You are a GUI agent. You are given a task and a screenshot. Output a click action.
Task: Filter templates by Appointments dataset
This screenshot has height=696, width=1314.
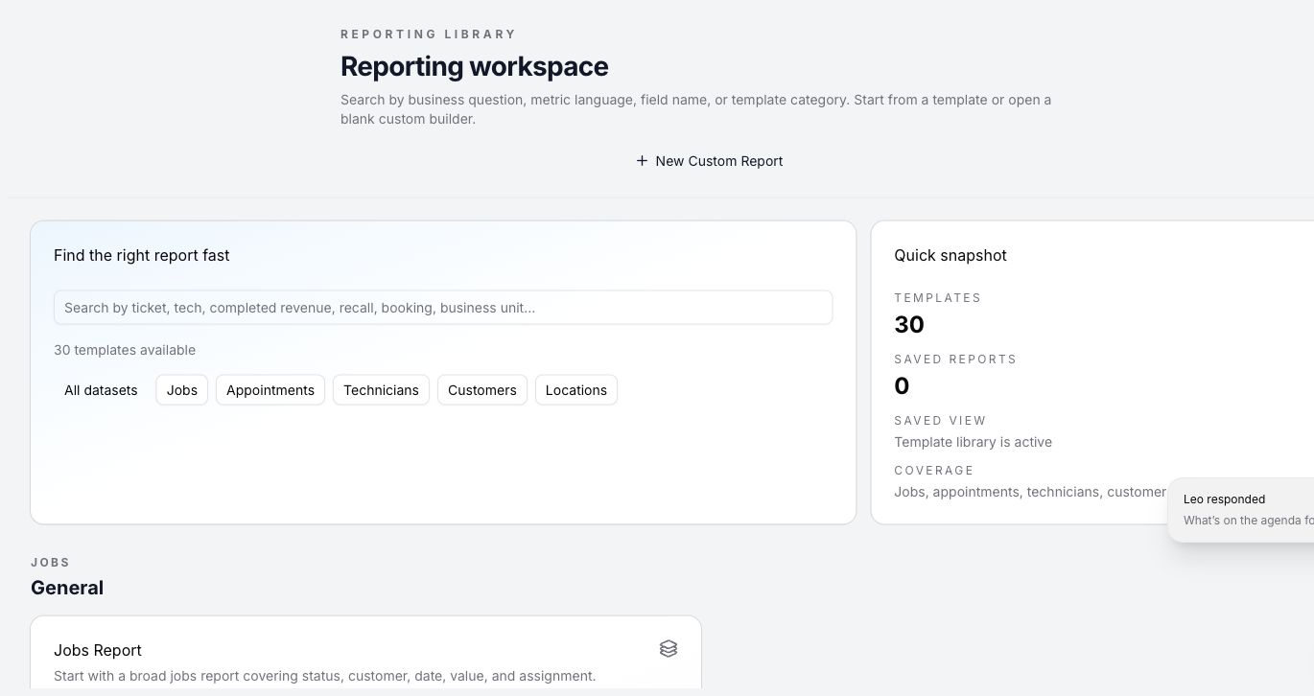tap(270, 390)
